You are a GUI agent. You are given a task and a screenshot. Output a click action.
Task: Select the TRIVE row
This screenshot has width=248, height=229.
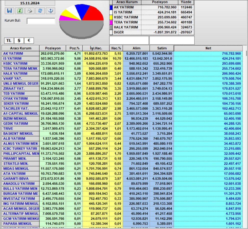122,129
